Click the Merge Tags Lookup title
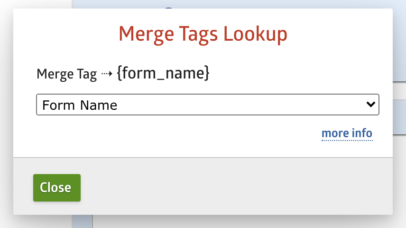Viewport: 406px width, 228px height. point(203,34)
